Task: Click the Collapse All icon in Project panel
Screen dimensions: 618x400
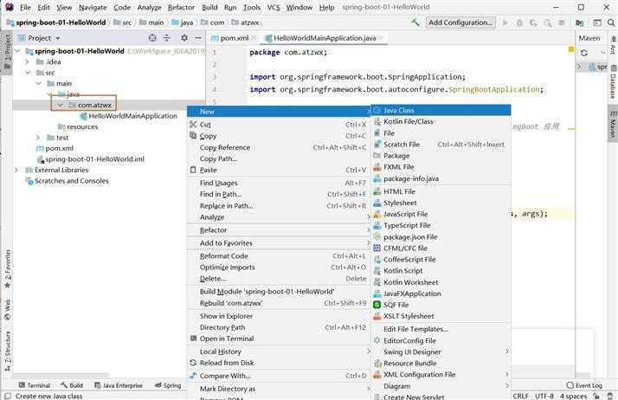Action: click(167, 38)
